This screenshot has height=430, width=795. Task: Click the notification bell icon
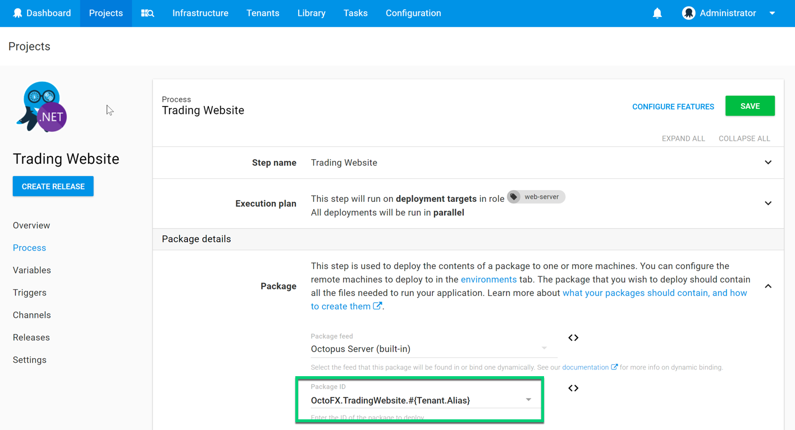(657, 12)
